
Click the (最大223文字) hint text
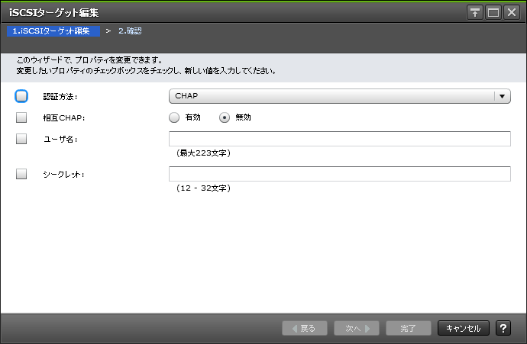tap(203, 153)
